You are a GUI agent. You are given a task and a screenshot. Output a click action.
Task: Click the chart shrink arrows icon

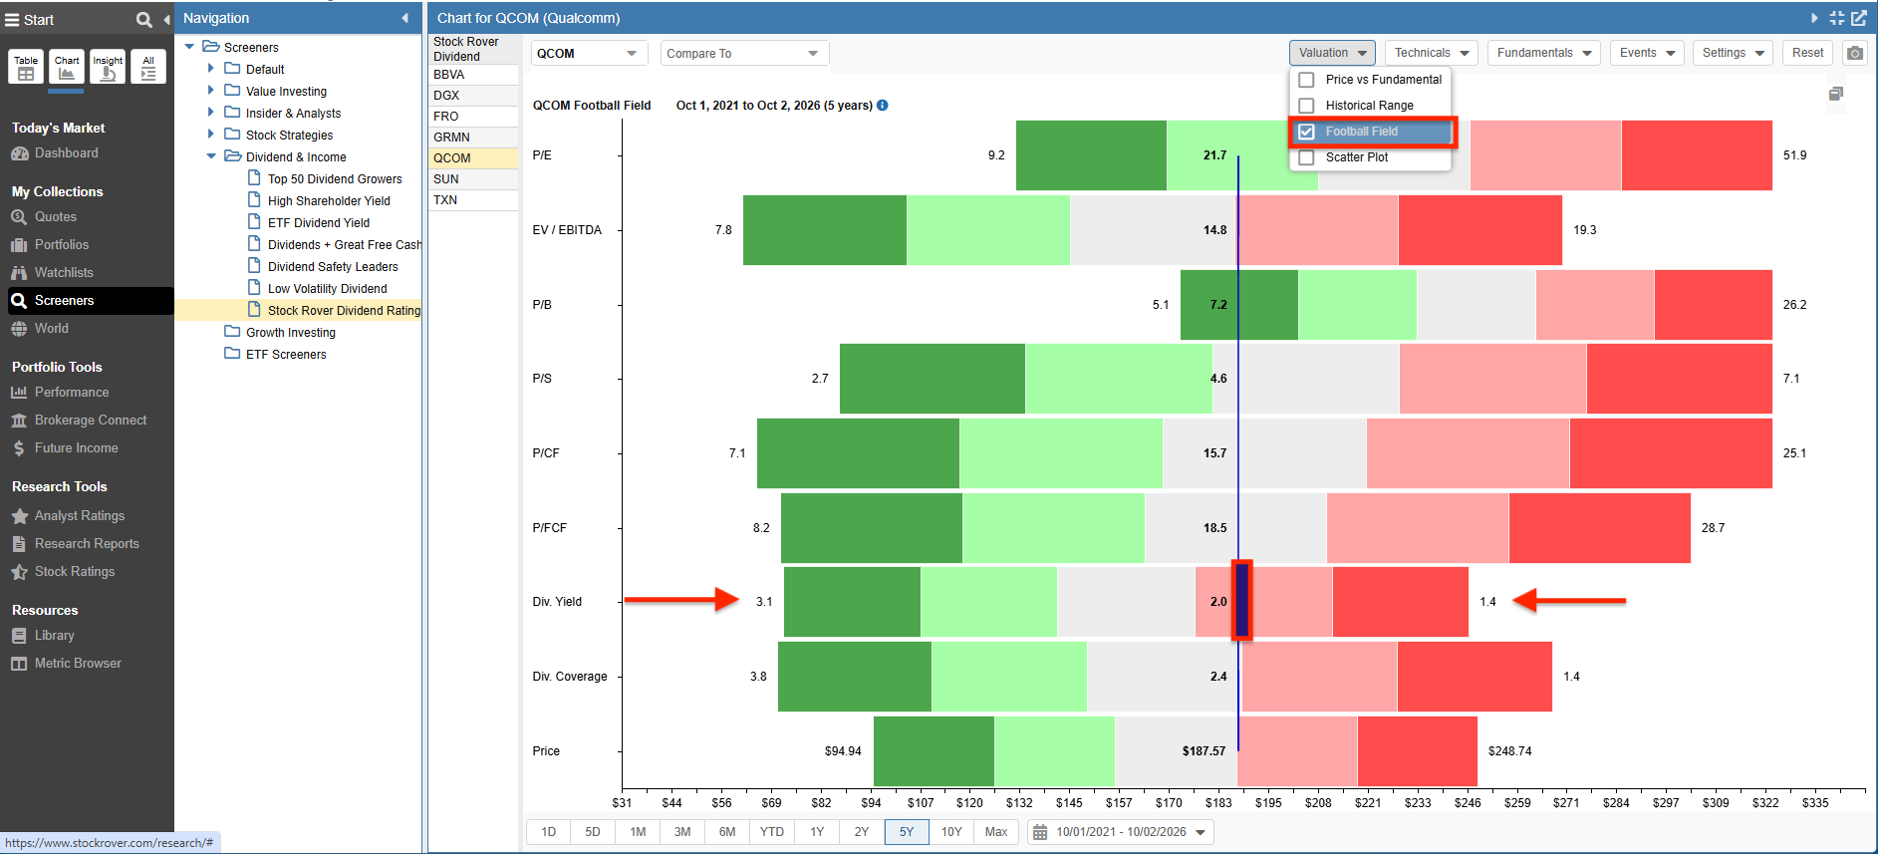(1837, 18)
